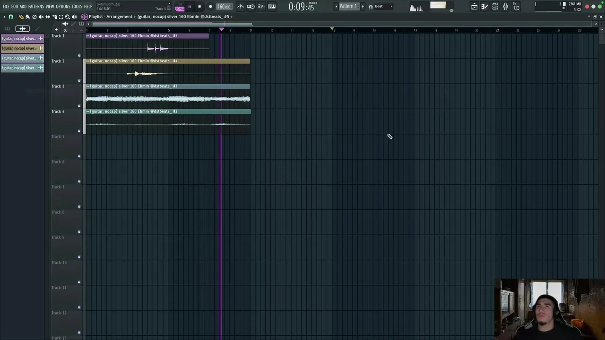Open the EDIT menu

[x=15, y=7]
